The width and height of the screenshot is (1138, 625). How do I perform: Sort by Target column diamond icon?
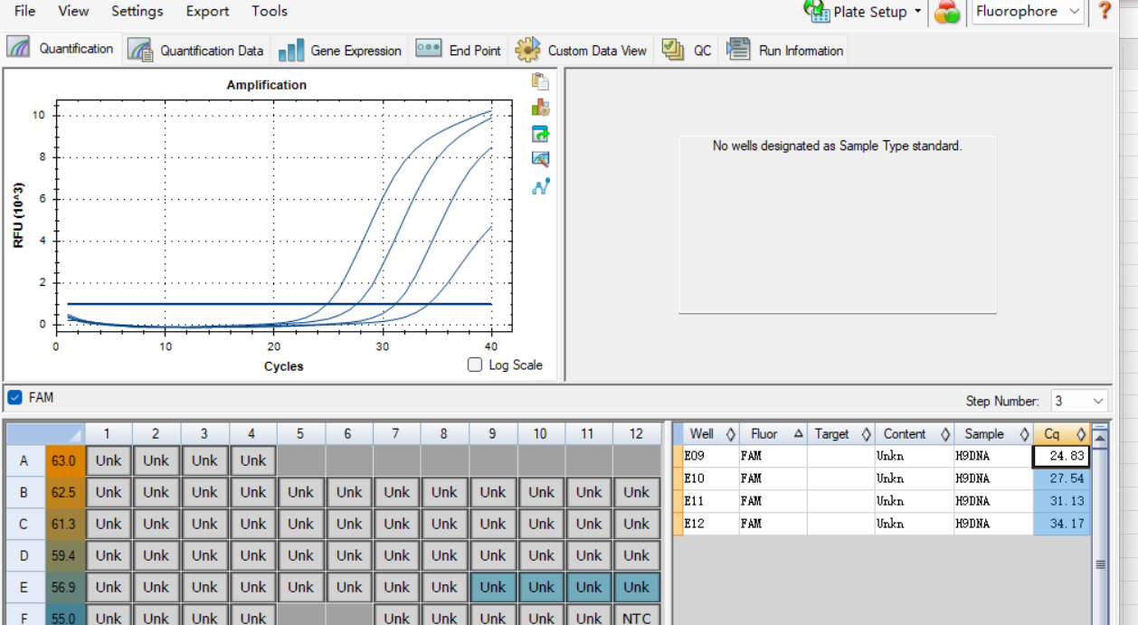click(x=866, y=434)
